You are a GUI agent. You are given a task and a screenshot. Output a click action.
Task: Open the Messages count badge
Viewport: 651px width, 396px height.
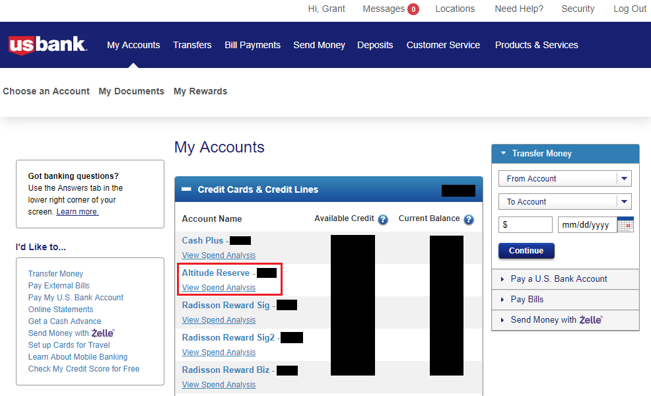[413, 9]
